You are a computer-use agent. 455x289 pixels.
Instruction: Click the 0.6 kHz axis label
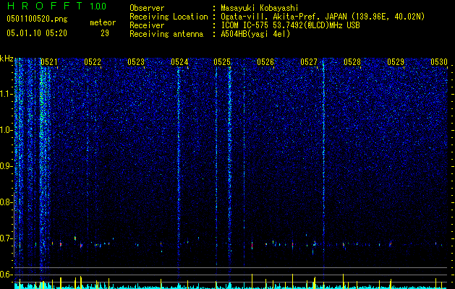(6, 275)
